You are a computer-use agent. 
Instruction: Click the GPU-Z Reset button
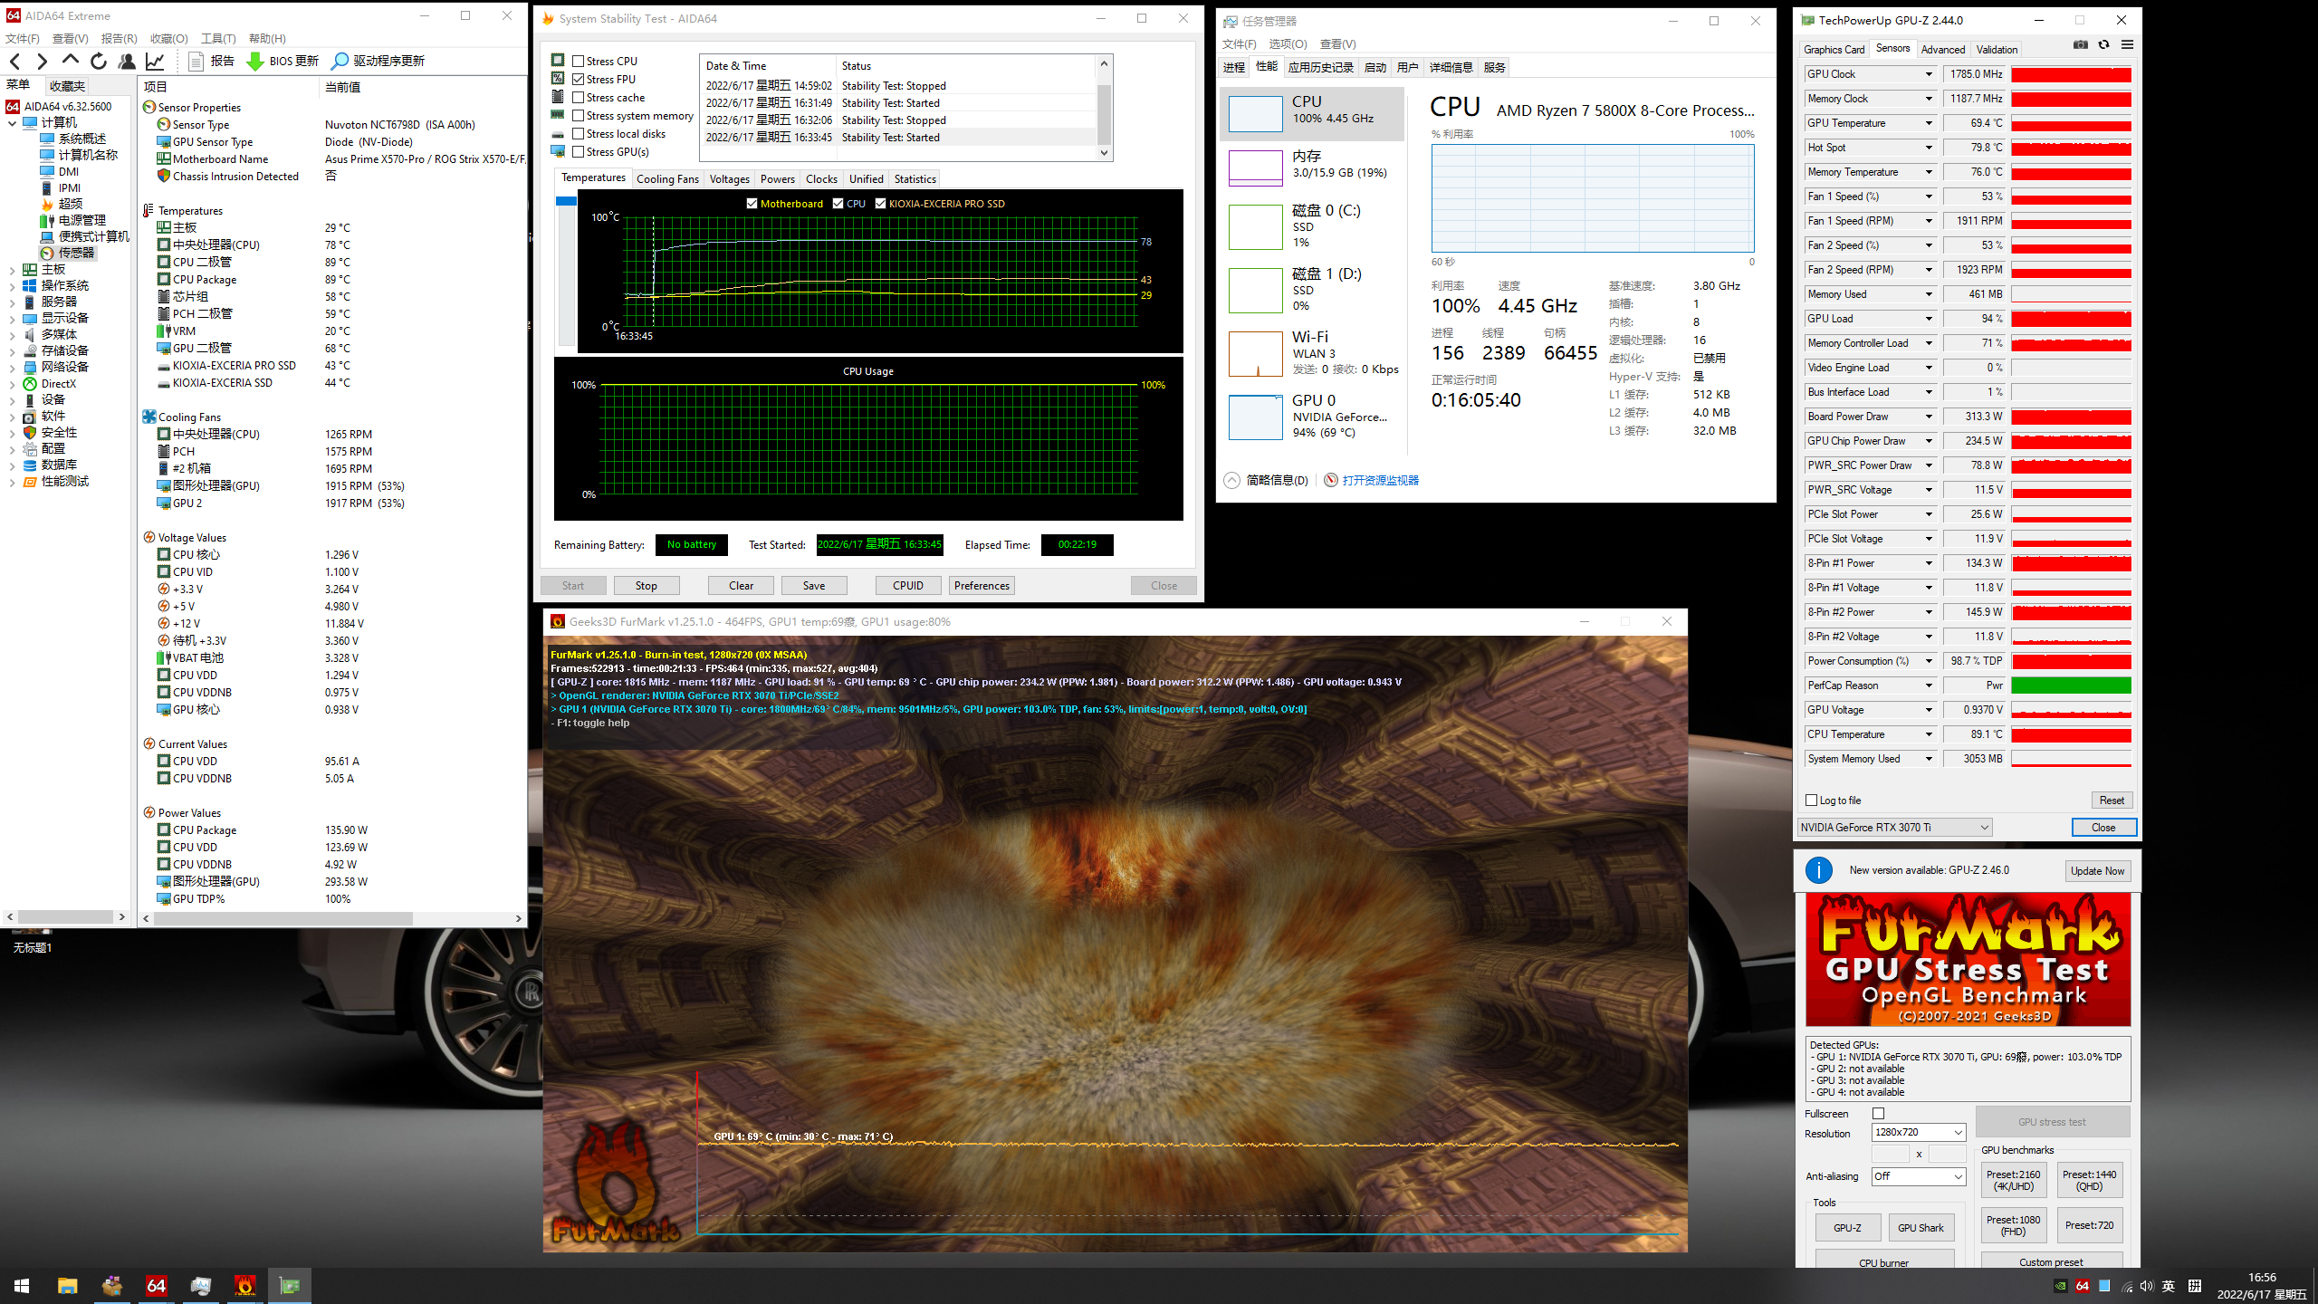point(2112,800)
